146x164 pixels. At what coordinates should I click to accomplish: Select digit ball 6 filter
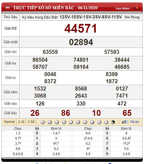tap(85, 122)
